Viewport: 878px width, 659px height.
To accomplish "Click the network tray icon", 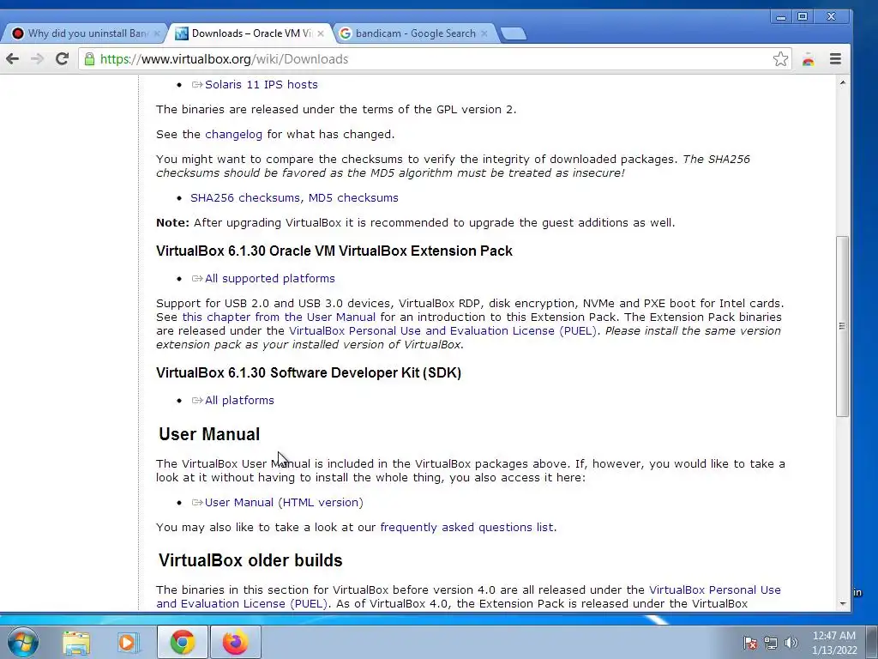I will 771,643.
